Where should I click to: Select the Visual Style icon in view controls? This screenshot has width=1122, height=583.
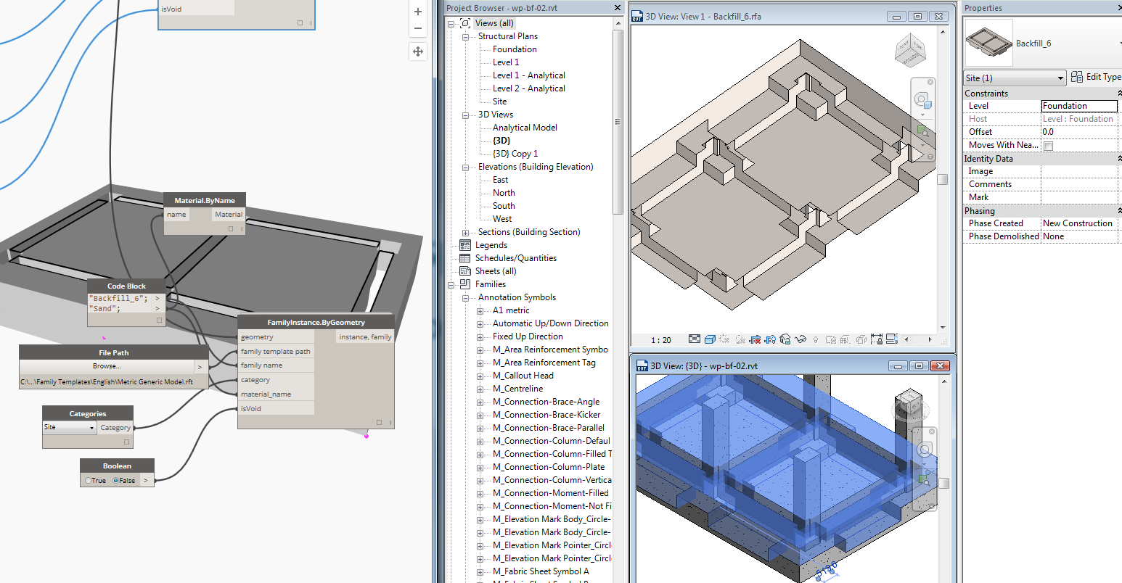(x=711, y=339)
